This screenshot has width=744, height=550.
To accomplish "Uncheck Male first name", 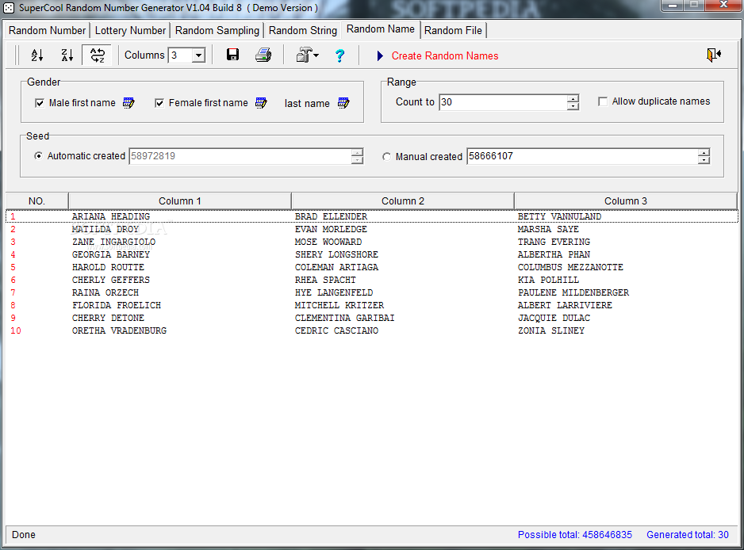I will click(40, 103).
